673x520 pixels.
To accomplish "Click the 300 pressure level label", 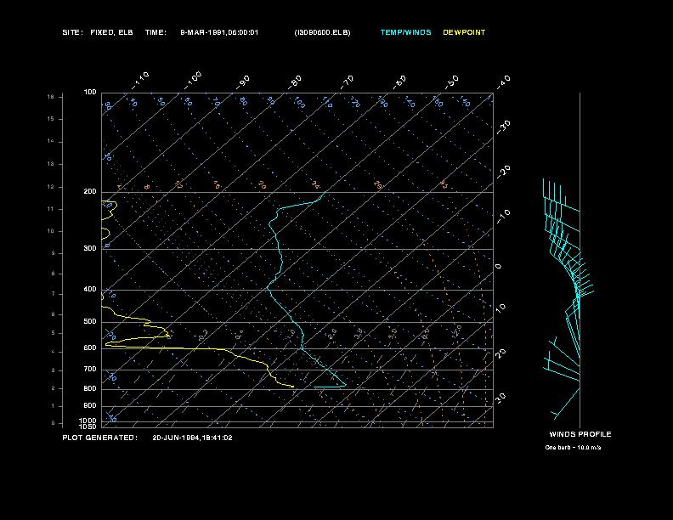I will (90, 248).
